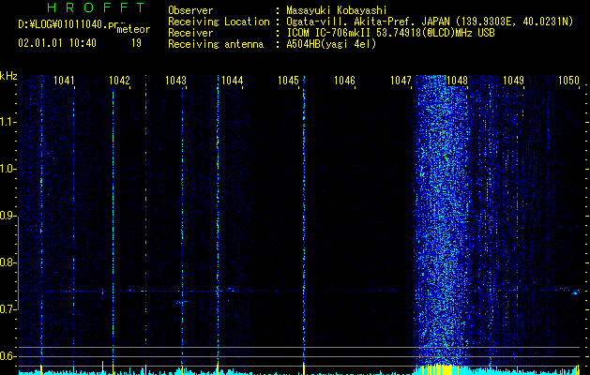Select the A504HB(yagi 4el) antenna text
Viewport: 590px width, 375px height.
coord(331,44)
